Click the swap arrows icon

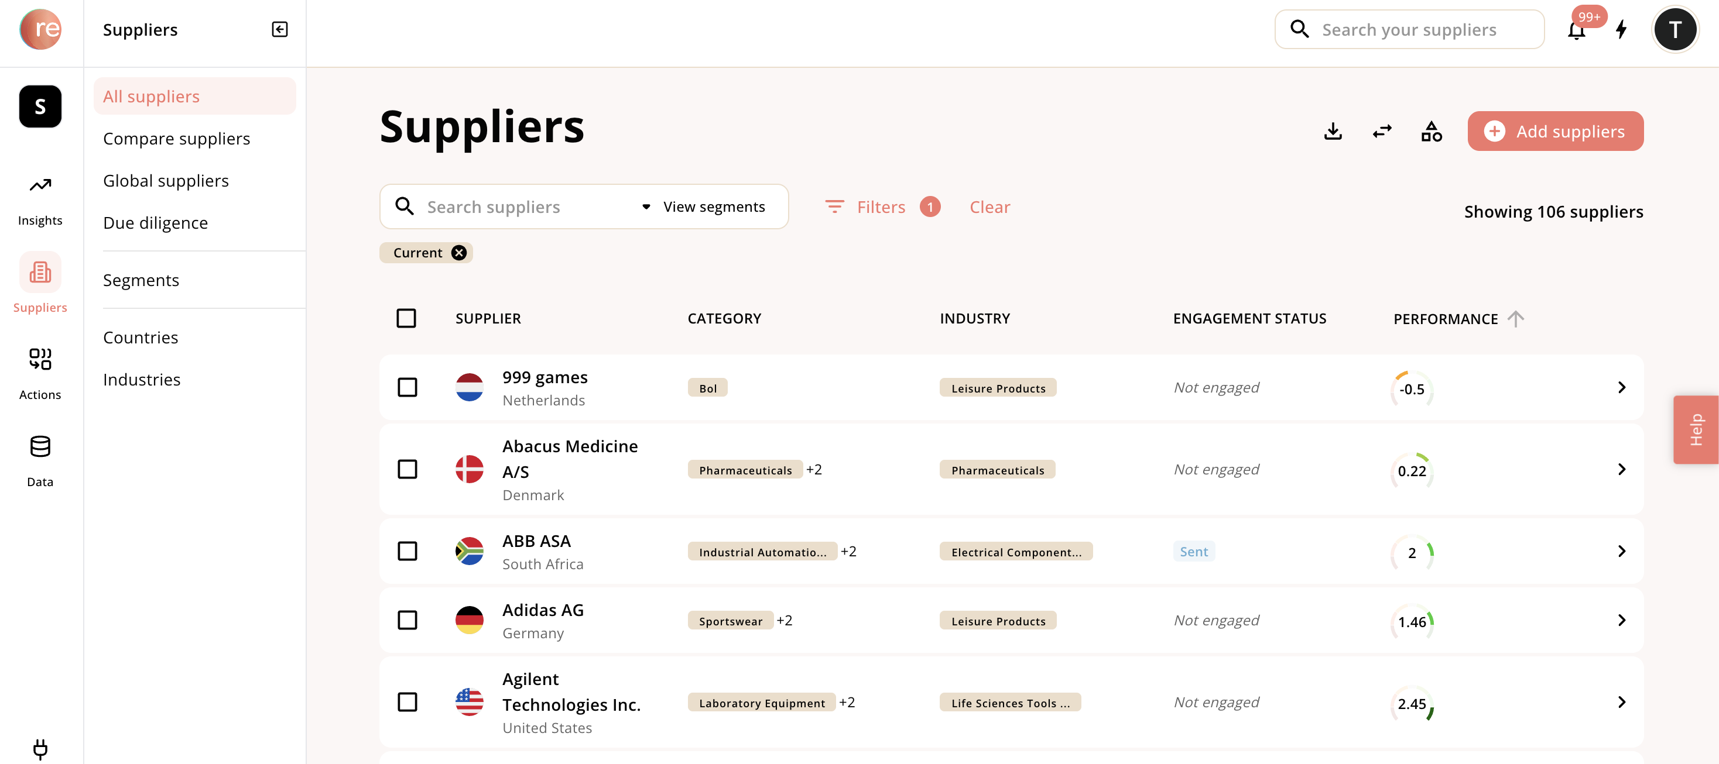point(1382,132)
